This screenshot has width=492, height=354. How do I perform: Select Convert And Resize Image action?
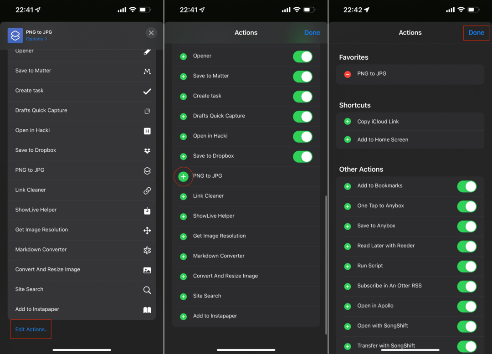(47, 270)
